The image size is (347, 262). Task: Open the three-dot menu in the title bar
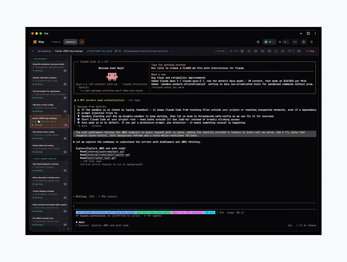click(x=315, y=33)
